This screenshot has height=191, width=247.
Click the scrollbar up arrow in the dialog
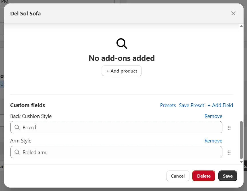point(241,26)
